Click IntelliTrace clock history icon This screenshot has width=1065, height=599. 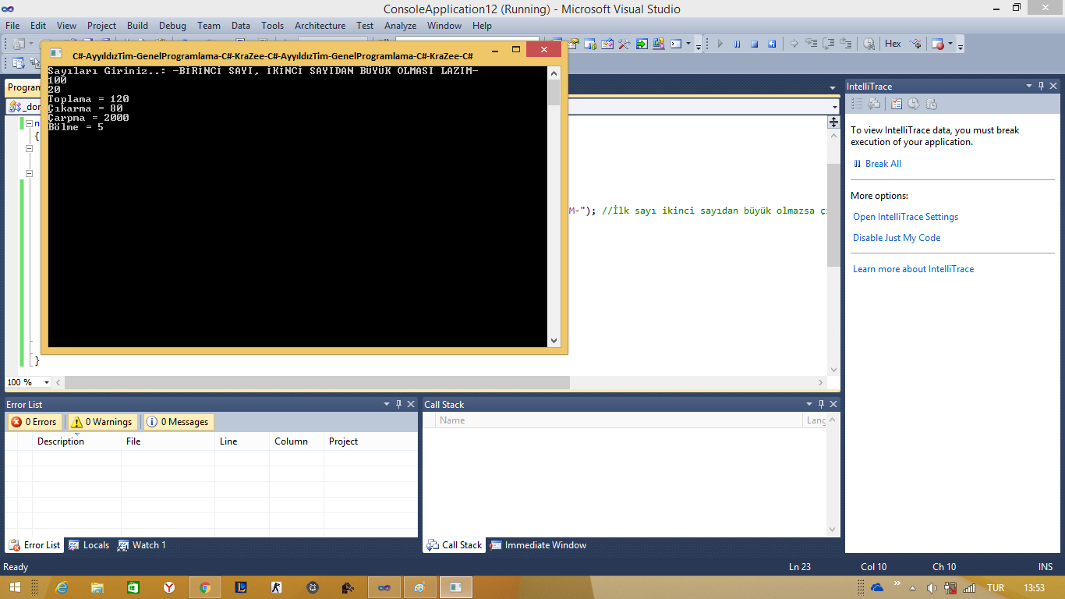[x=914, y=103]
